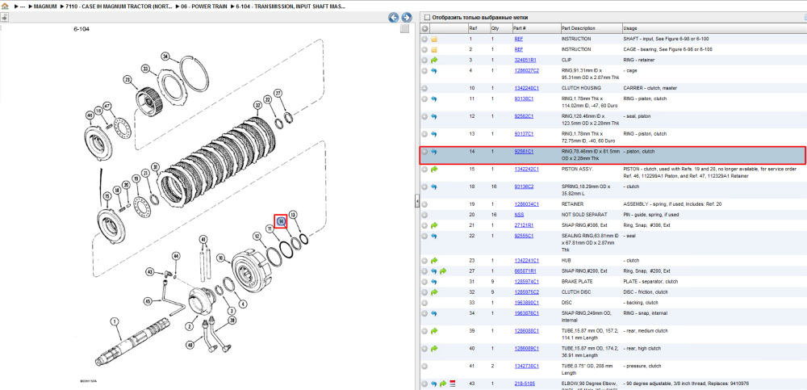Click the green arrow icon for Ref 40

click(434, 349)
